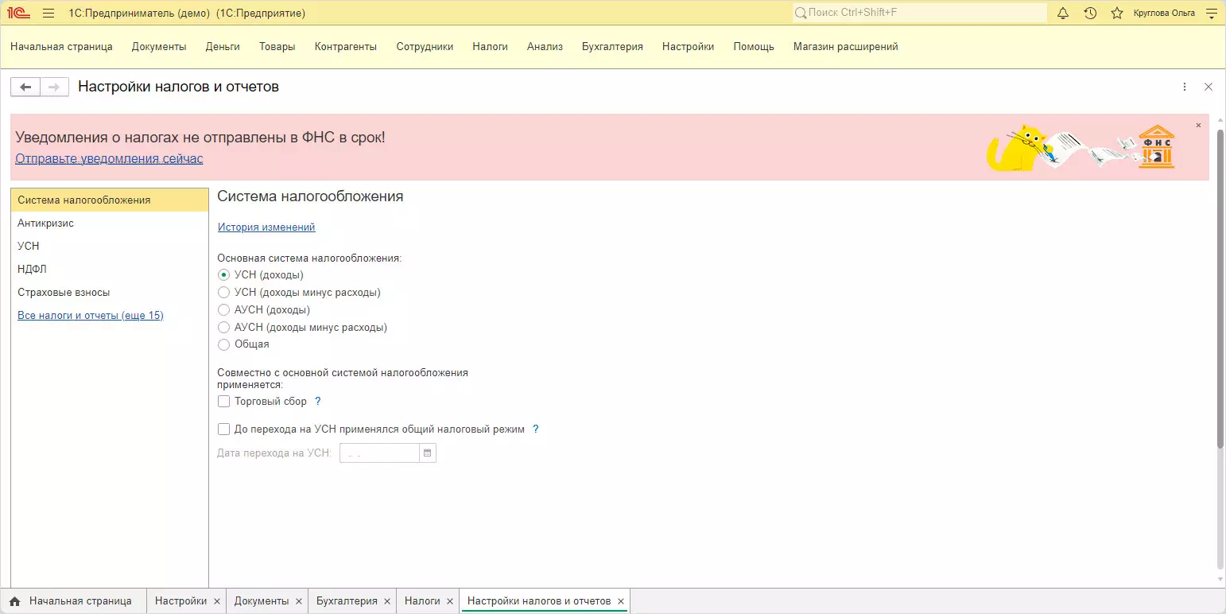
Task: Open the Налоги menu section
Action: coord(490,47)
